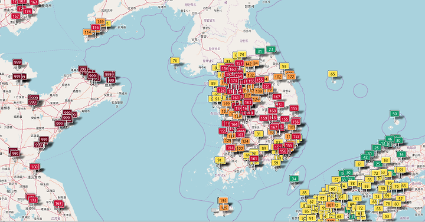This screenshot has width=425, height=222.
Task: Click the orange 122 marker in southwest Korea
Action: point(240,148)
